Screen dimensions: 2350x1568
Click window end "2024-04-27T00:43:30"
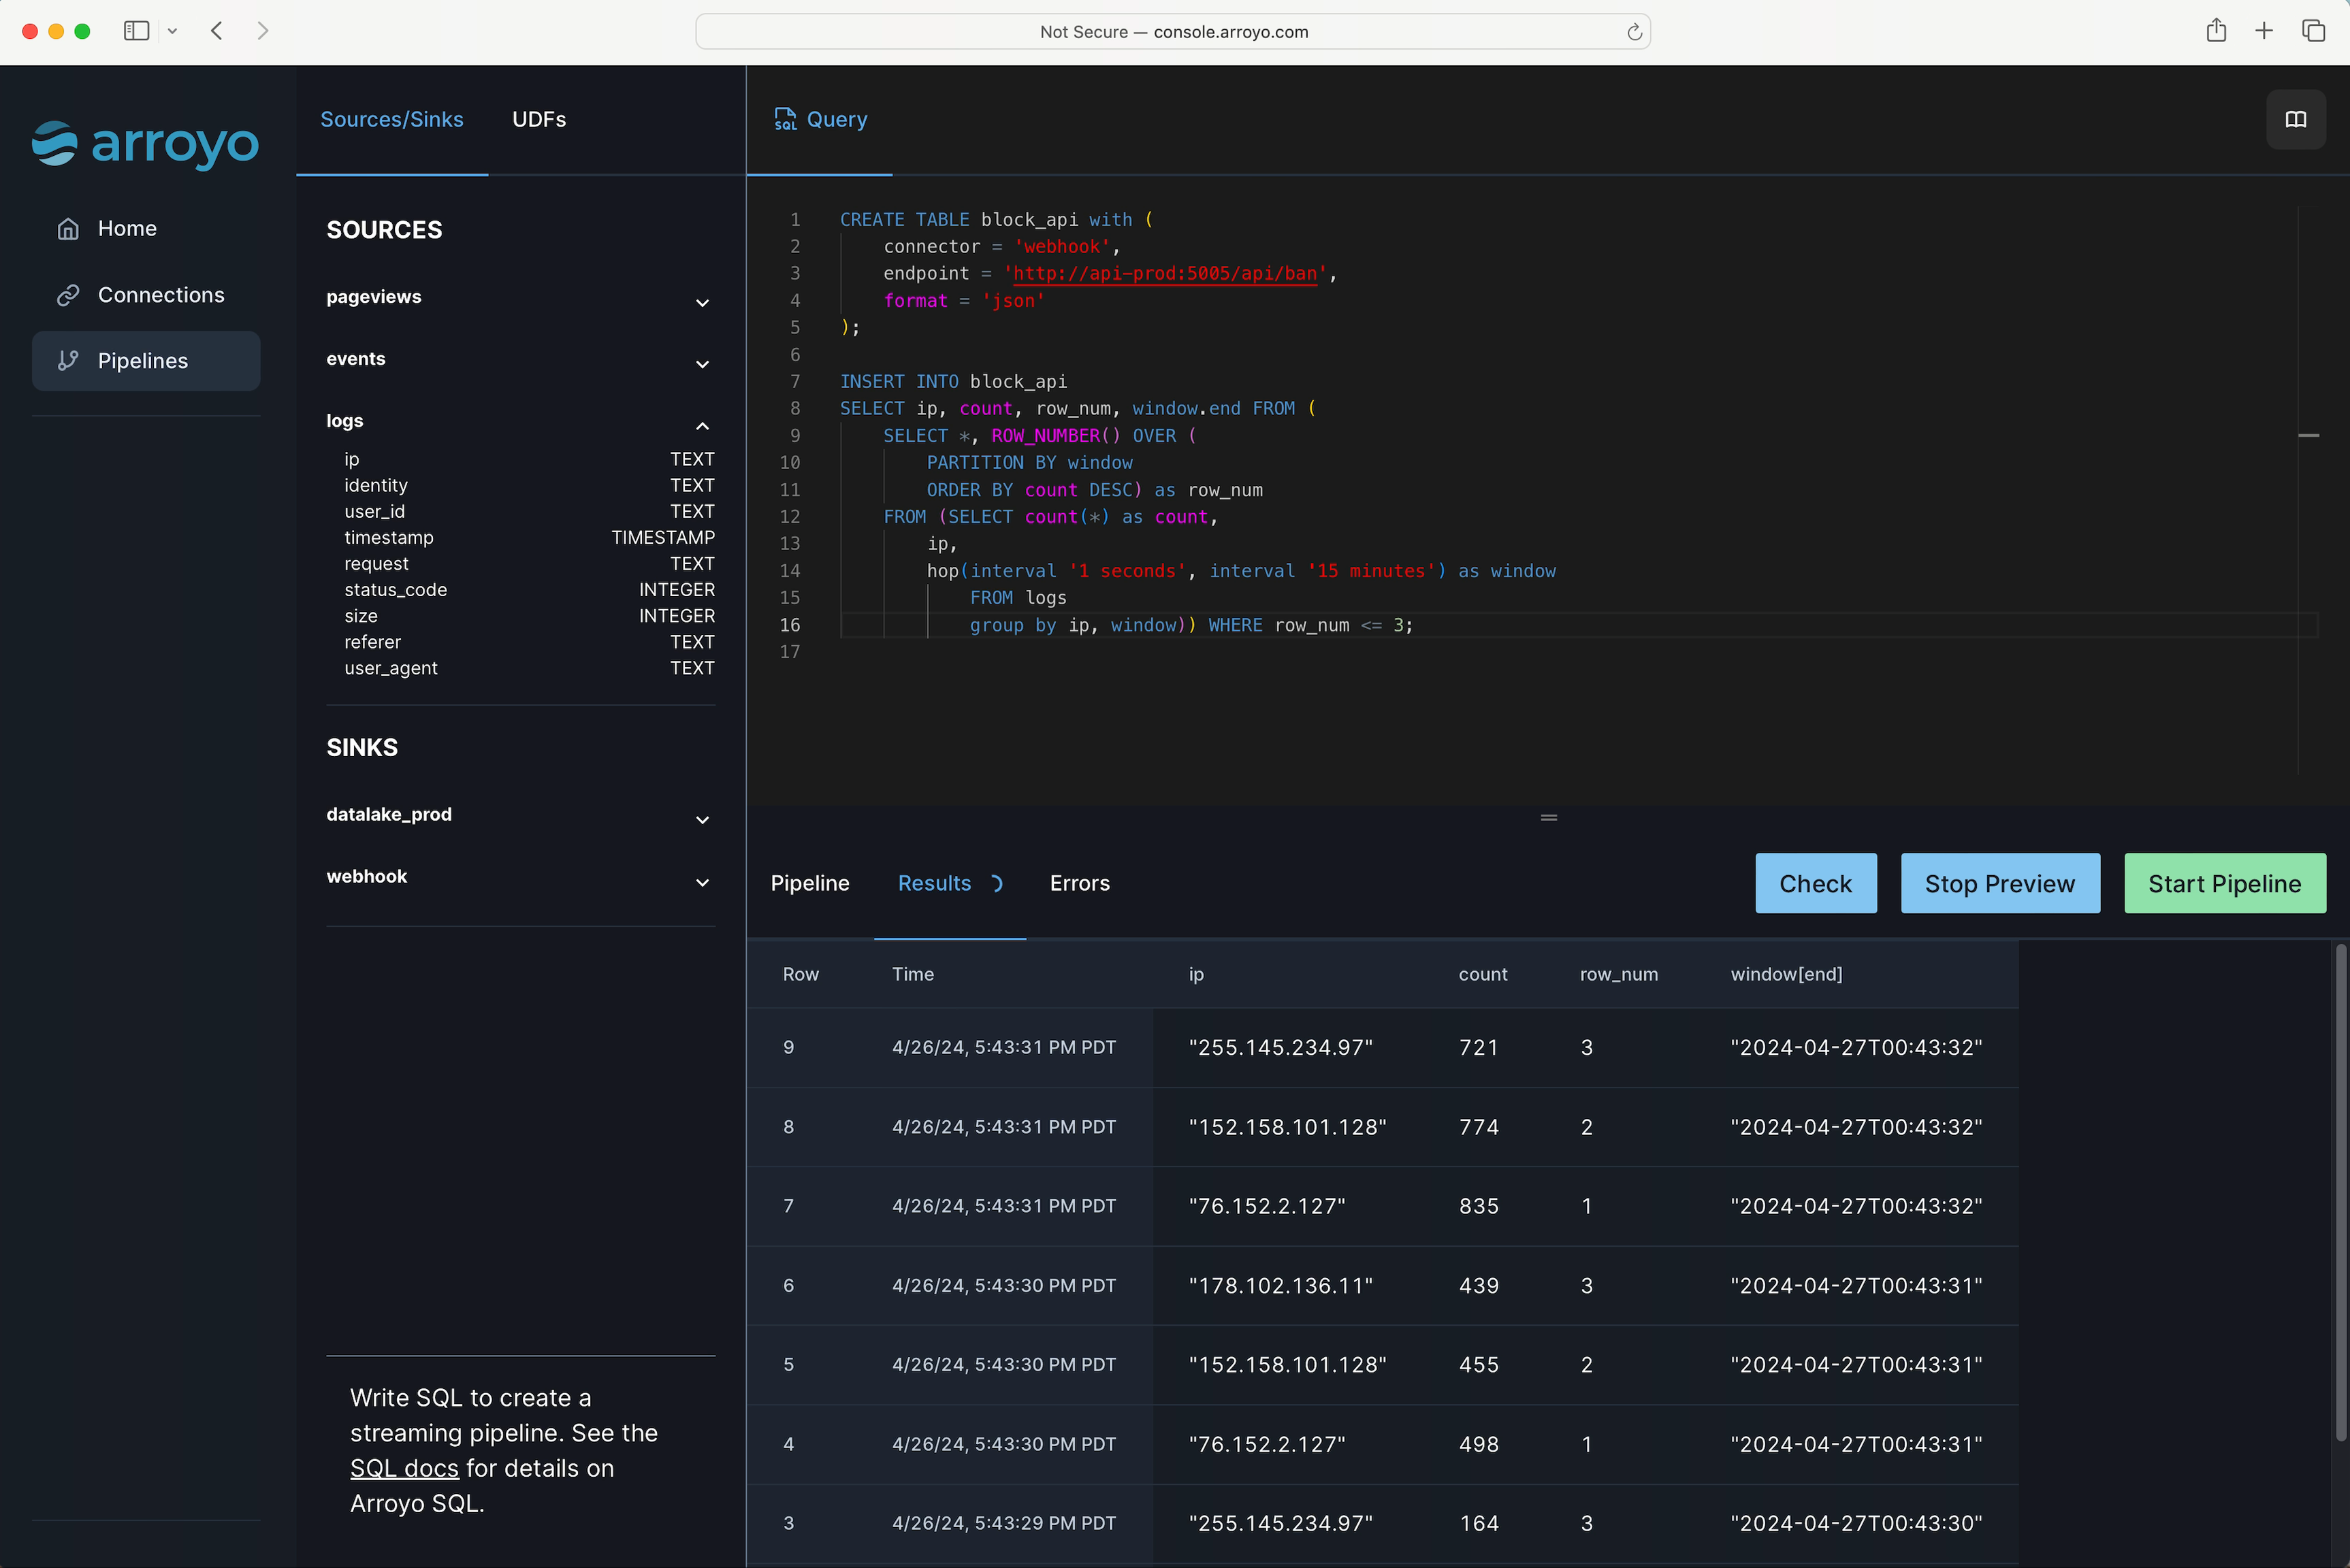point(1856,1523)
